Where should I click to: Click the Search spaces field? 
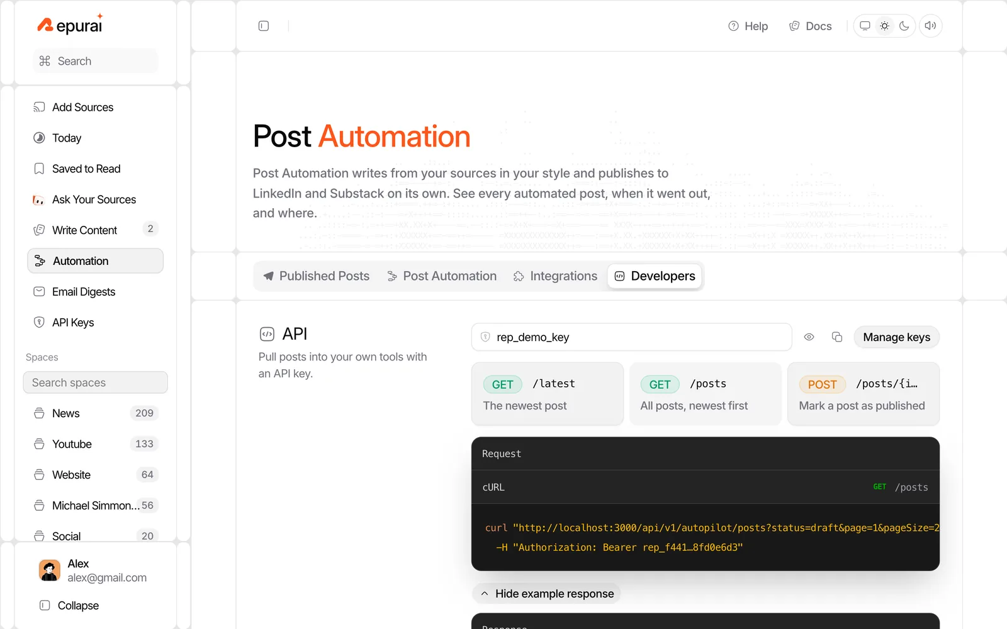96,382
